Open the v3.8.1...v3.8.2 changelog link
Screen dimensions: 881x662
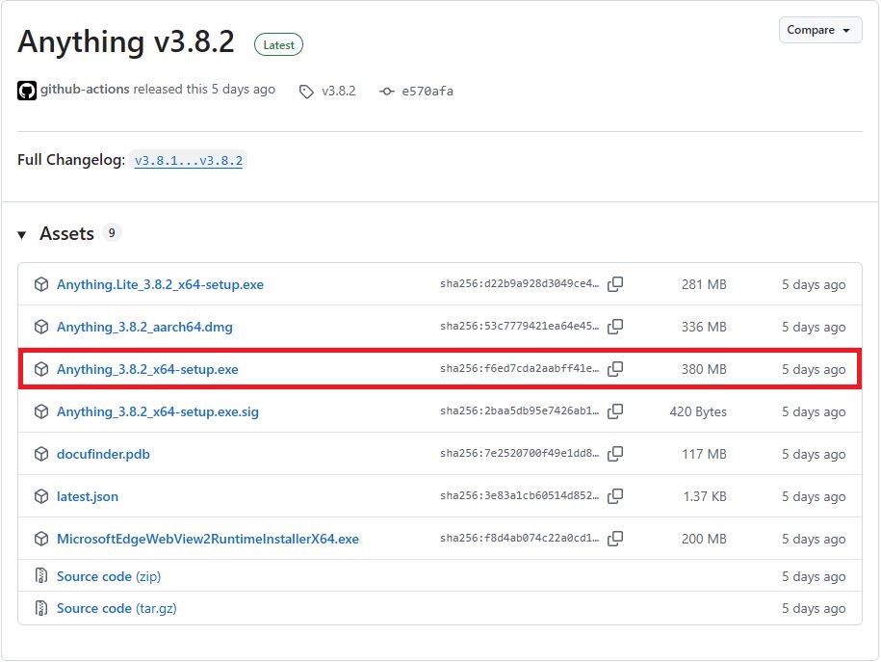(189, 160)
